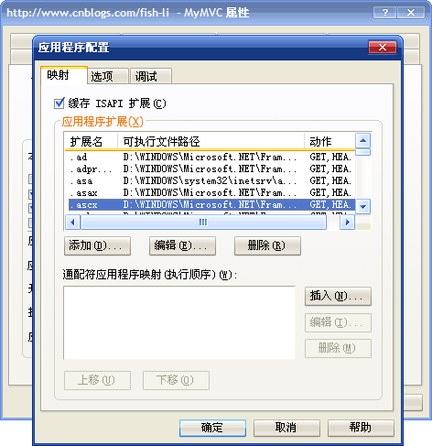Click the 插入(N)... button

click(338, 296)
